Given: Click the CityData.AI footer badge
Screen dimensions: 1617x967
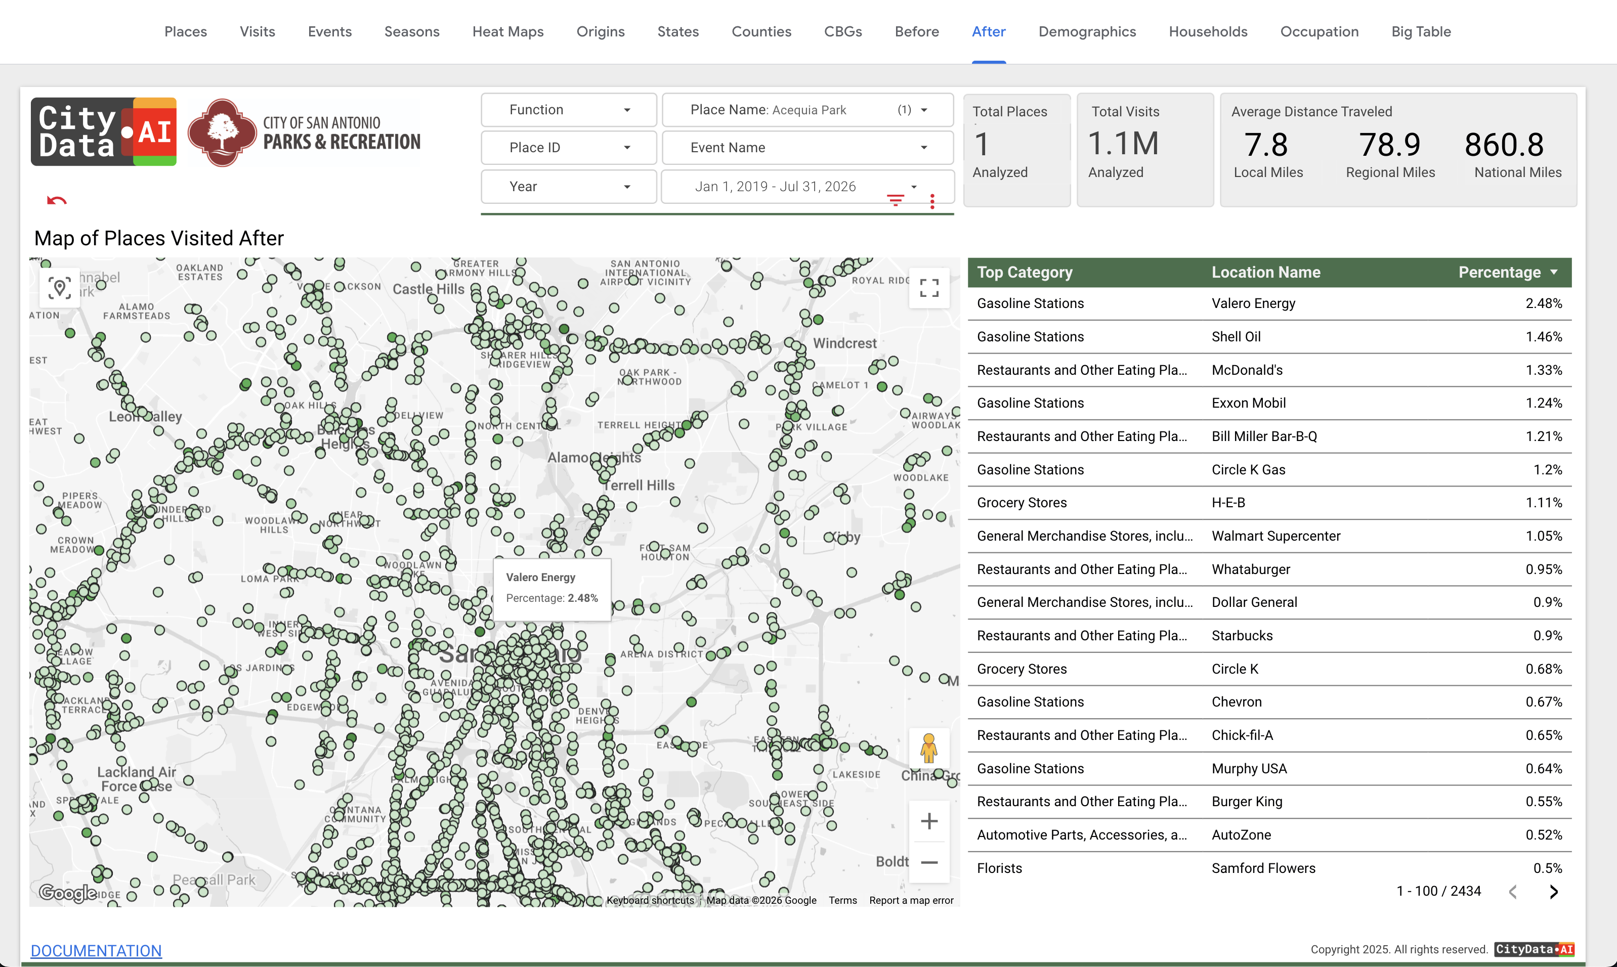Looking at the screenshot, I should [1534, 949].
